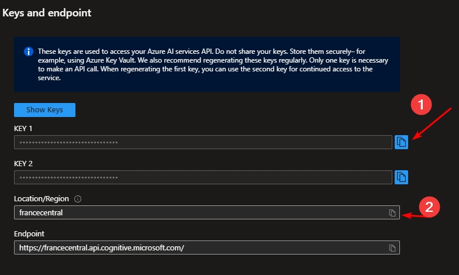Click the red circle marked 1
The width and height of the screenshot is (459, 275).
point(420,105)
